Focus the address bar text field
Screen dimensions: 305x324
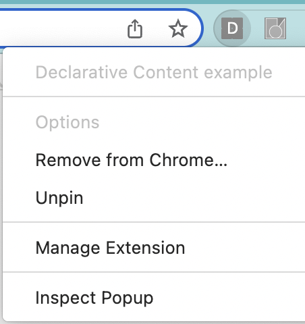[x=61, y=28]
